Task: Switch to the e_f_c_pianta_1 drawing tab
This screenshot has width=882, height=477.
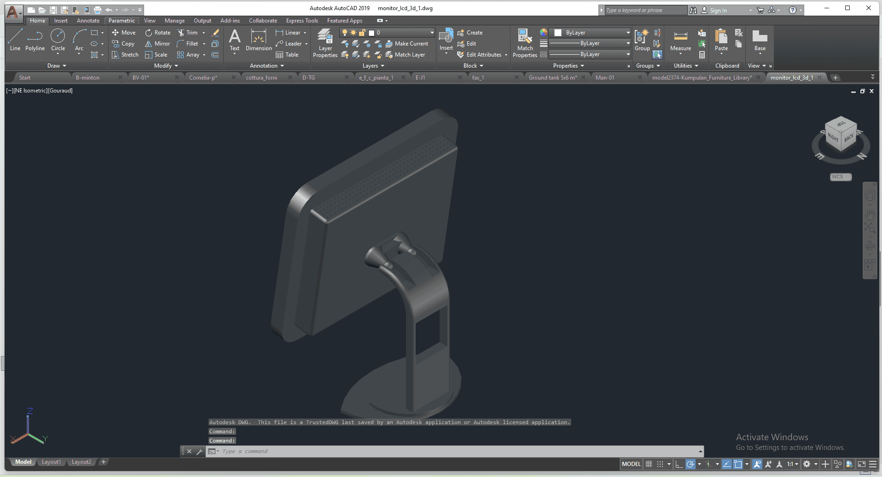Action: point(376,78)
